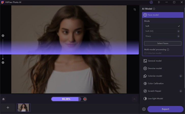
Task: Click the Select Faces button
Action: [163, 43]
